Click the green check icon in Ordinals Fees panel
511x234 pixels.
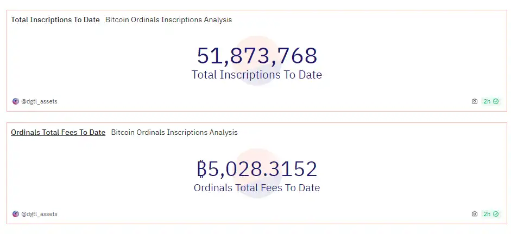(x=496, y=214)
